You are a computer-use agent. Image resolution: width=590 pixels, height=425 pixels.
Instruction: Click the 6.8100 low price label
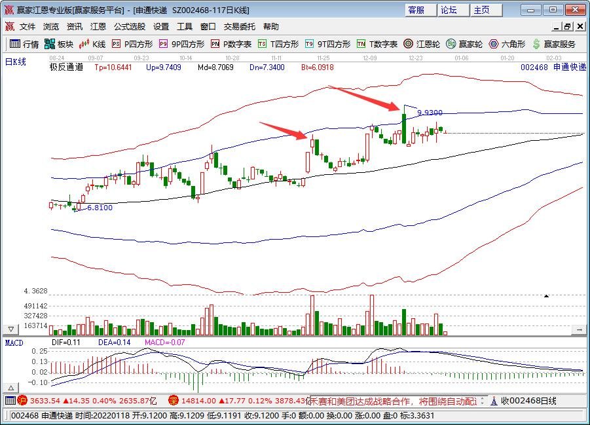point(100,208)
